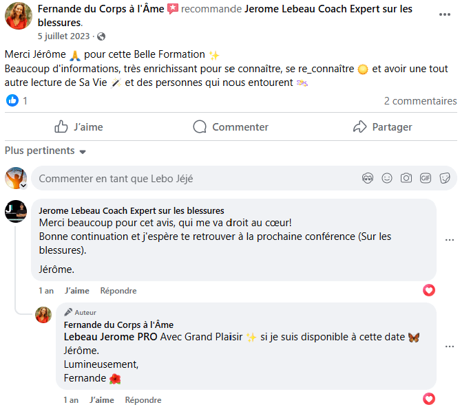Click the sticker icon in comment box
This screenshot has height=407, width=460.
point(445,178)
